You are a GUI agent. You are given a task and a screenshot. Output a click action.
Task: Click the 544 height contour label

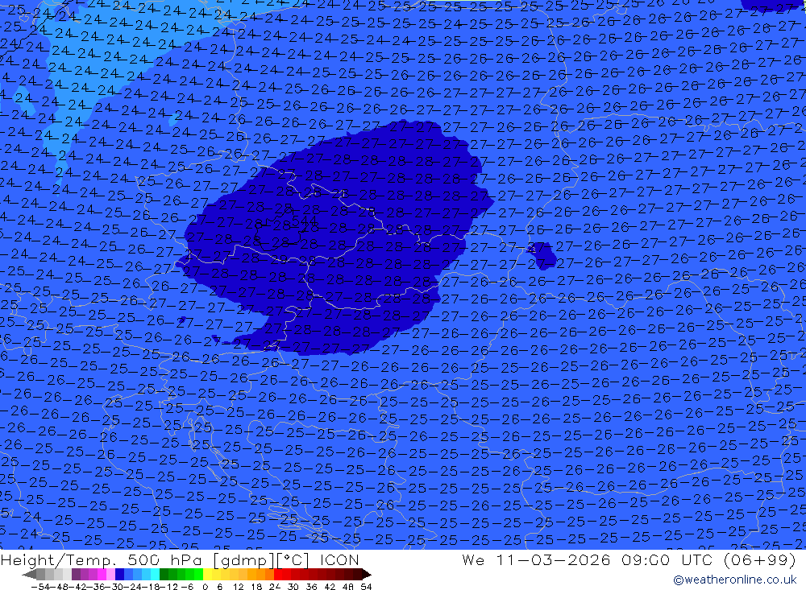point(305,221)
